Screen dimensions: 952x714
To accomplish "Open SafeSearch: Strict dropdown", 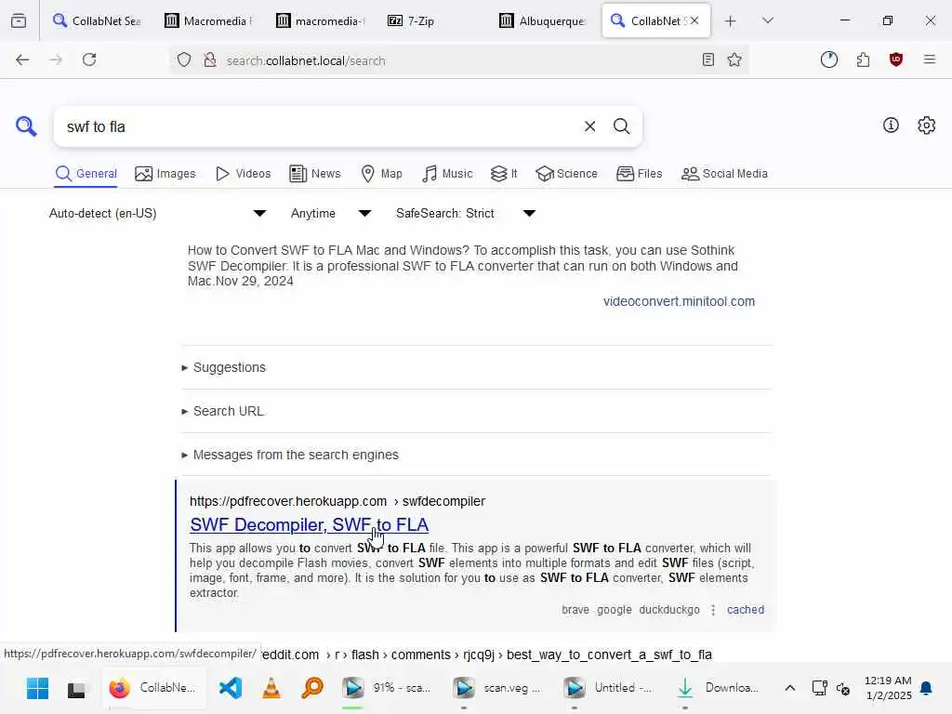I will click(465, 213).
